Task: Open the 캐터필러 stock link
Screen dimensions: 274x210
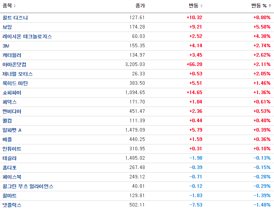Action: point(12,55)
